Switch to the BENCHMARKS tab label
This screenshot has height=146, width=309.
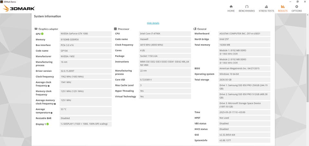point(247,11)
